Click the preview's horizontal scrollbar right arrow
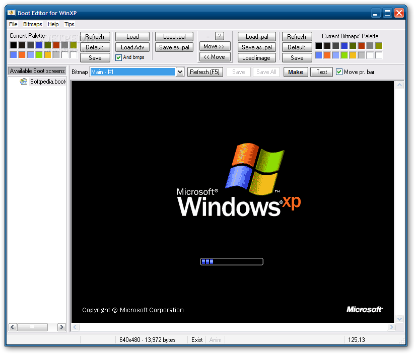This screenshot has width=415, height=354. [x=391, y=327]
